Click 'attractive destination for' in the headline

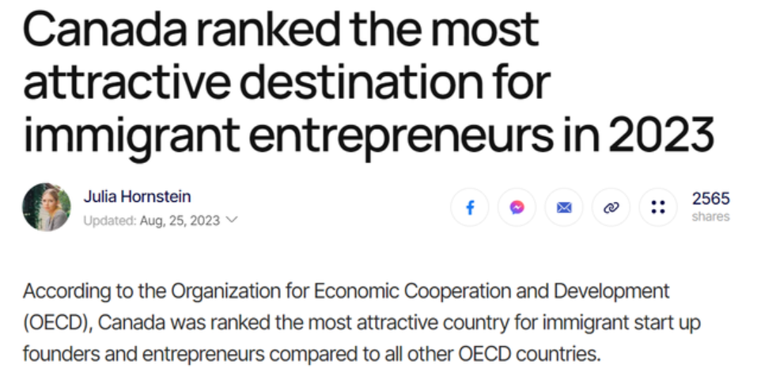coord(286,82)
